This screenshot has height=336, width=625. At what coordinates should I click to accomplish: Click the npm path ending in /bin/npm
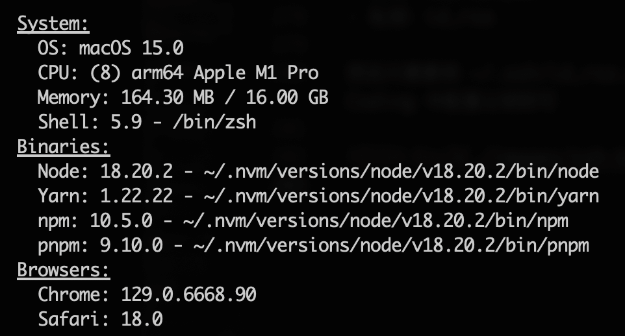pos(376,221)
